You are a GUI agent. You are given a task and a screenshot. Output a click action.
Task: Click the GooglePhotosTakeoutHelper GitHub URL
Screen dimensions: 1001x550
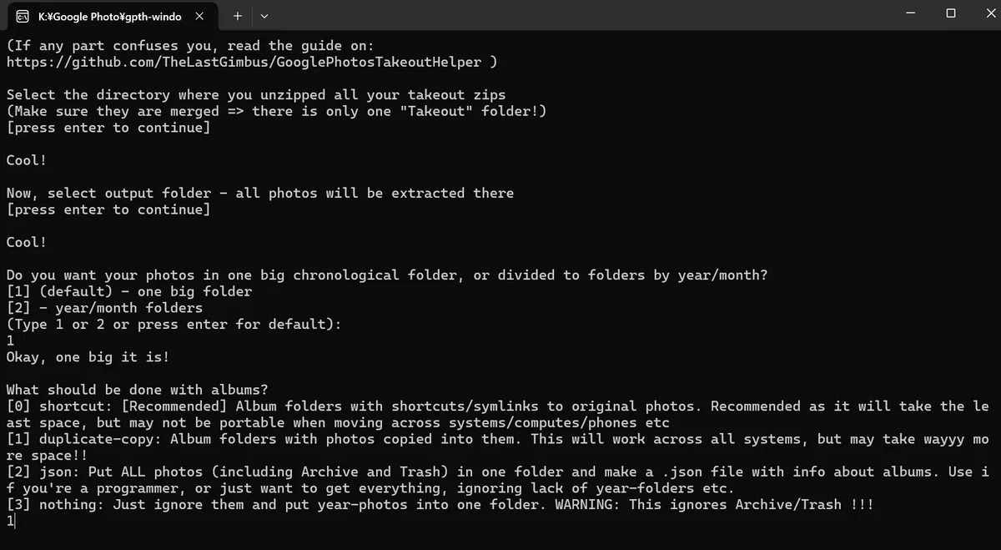244,62
